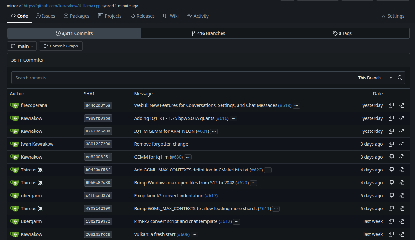
Task: Open commit SHA 2081b3fccb
Action: pyautogui.click(x=98, y=234)
